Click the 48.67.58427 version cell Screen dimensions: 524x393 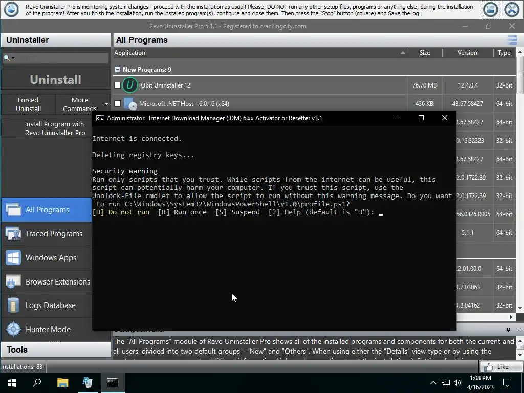click(x=468, y=103)
